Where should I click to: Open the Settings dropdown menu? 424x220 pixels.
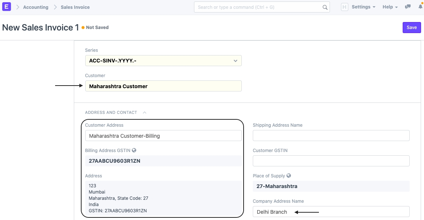coord(363,7)
